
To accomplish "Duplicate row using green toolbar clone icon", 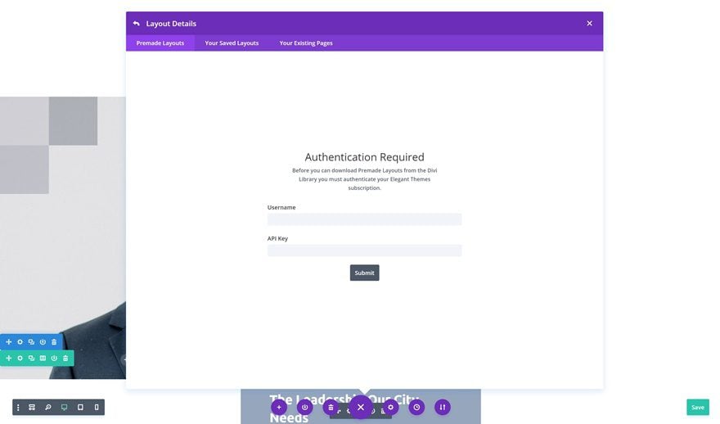I will pos(31,359).
